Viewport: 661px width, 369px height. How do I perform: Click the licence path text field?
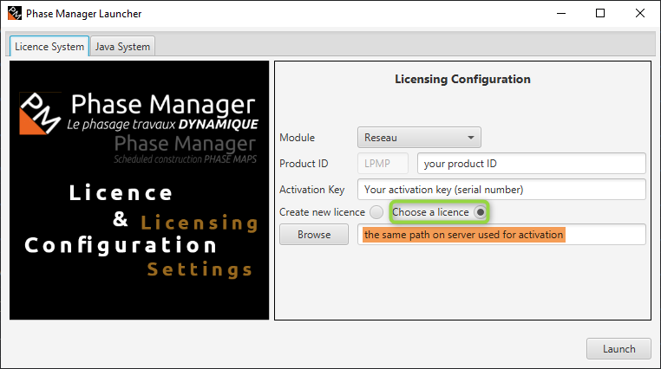[501, 235]
